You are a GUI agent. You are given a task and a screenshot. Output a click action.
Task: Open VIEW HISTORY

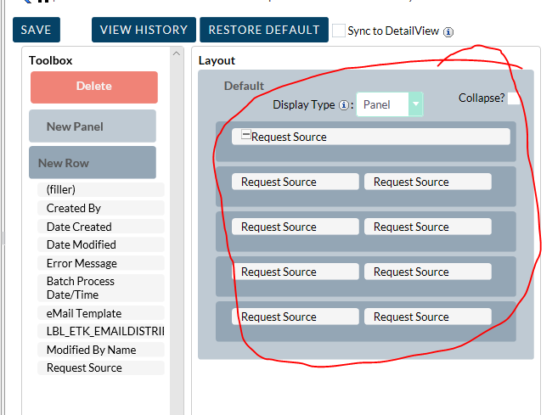[144, 30]
